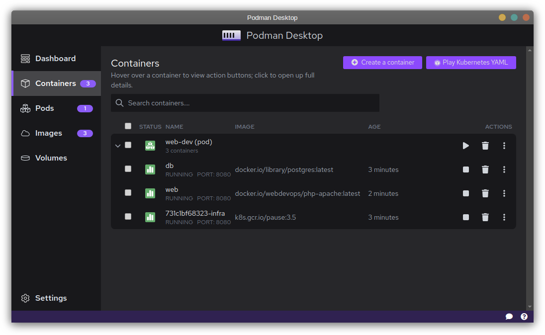Viewport: 545px width, 335px height.
Task: Open the help question mark icon
Action: (x=524, y=317)
